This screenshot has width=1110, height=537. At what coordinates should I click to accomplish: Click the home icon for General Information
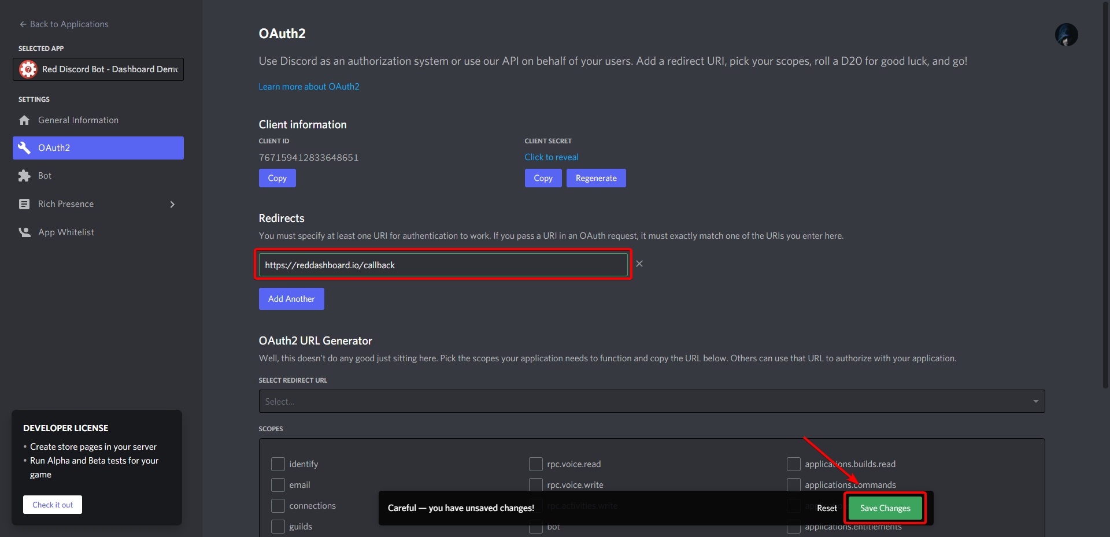[24, 120]
